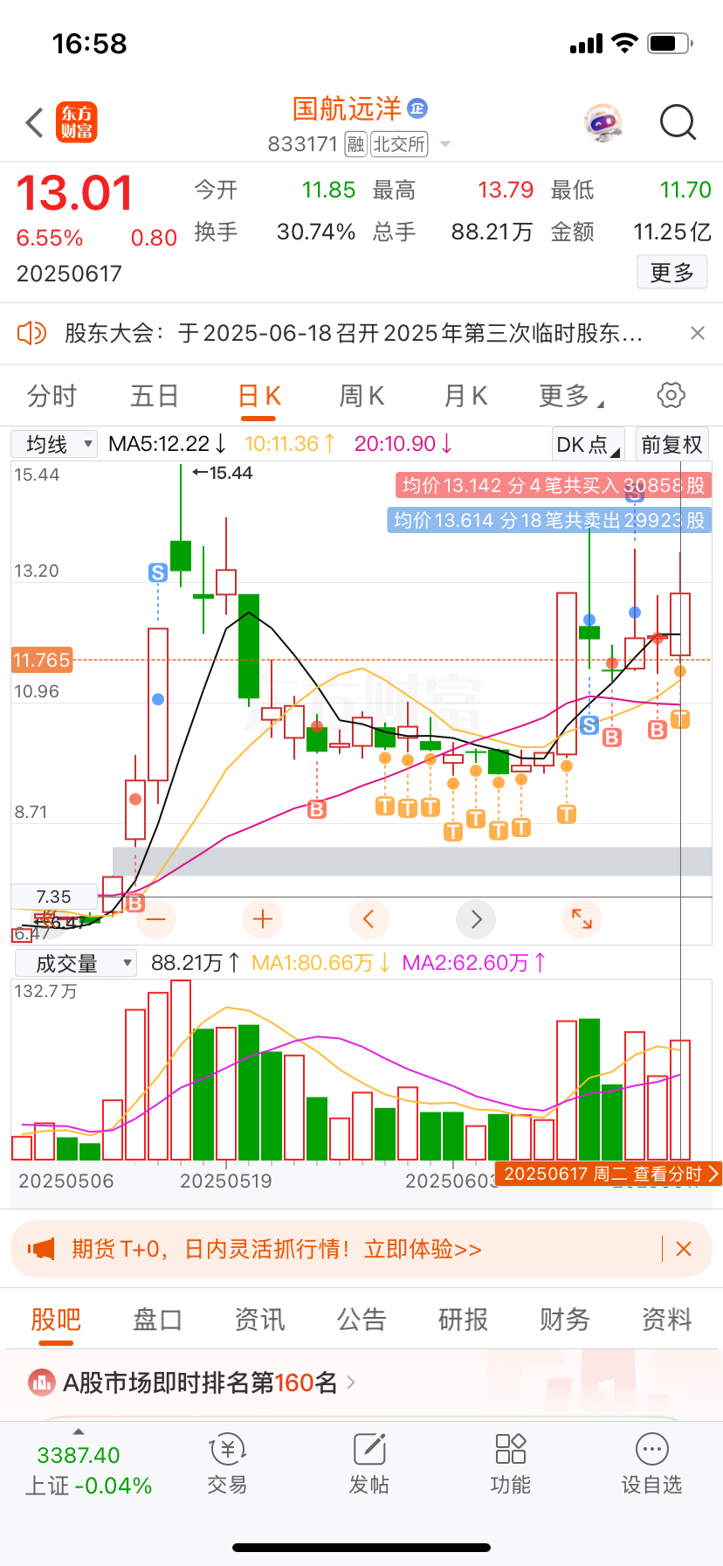Tap the 11.765 price line label
The width and height of the screenshot is (723, 1566).
pyautogui.click(x=41, y=660)
